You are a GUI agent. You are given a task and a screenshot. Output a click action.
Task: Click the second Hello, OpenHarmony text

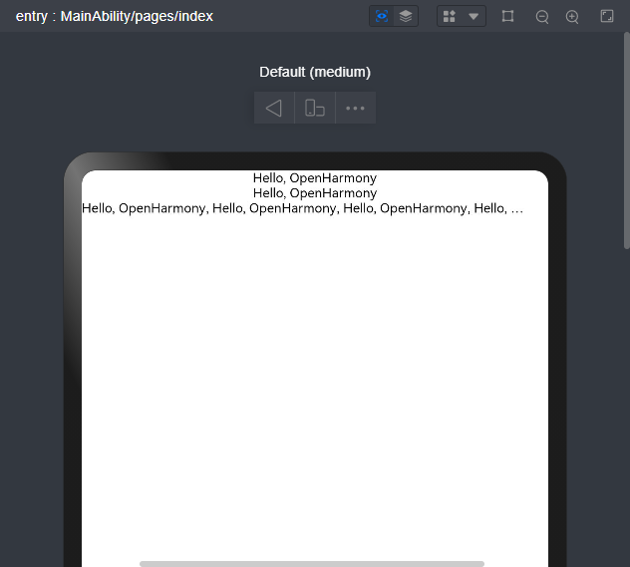tap(315, 193)
